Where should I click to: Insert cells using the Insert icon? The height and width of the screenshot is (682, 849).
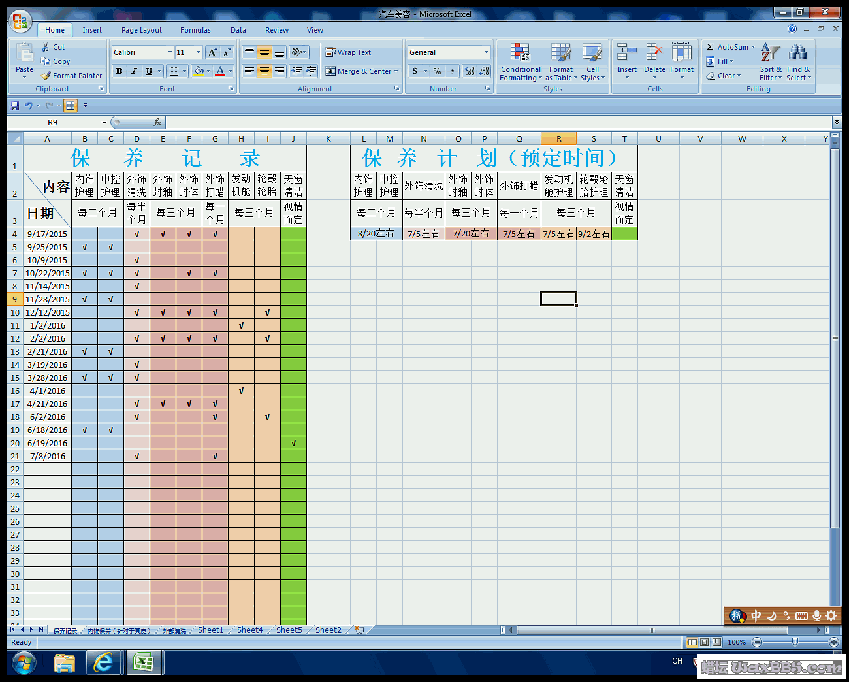[627, 54]
